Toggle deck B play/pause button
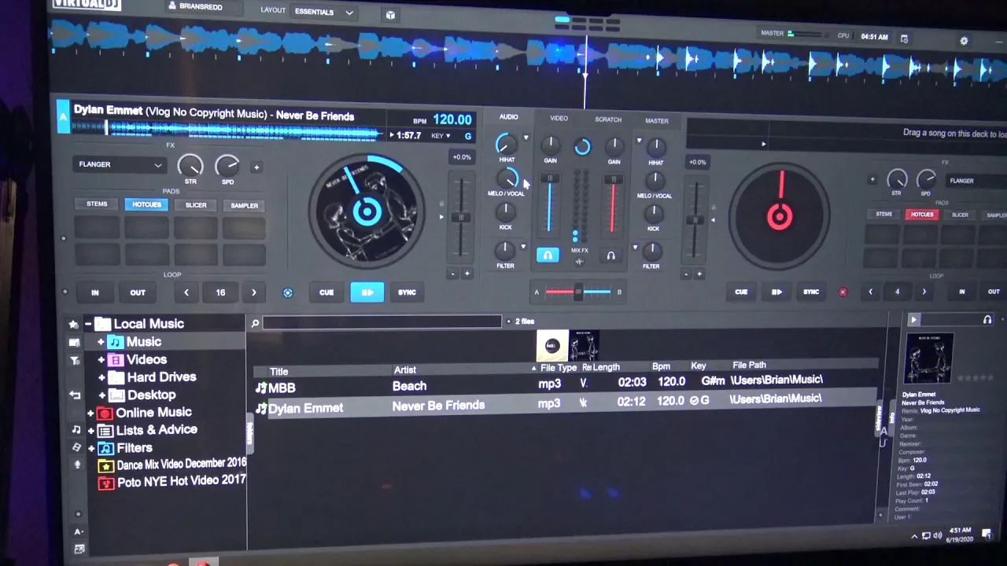Image resolution: width=1007 pixels, height=566 pixels. tap(776, 292)
